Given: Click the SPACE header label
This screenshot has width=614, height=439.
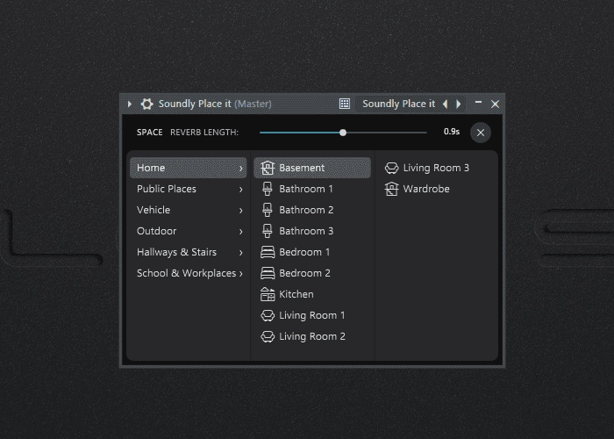Looking at the screenshot, I should tap(150, 133).
